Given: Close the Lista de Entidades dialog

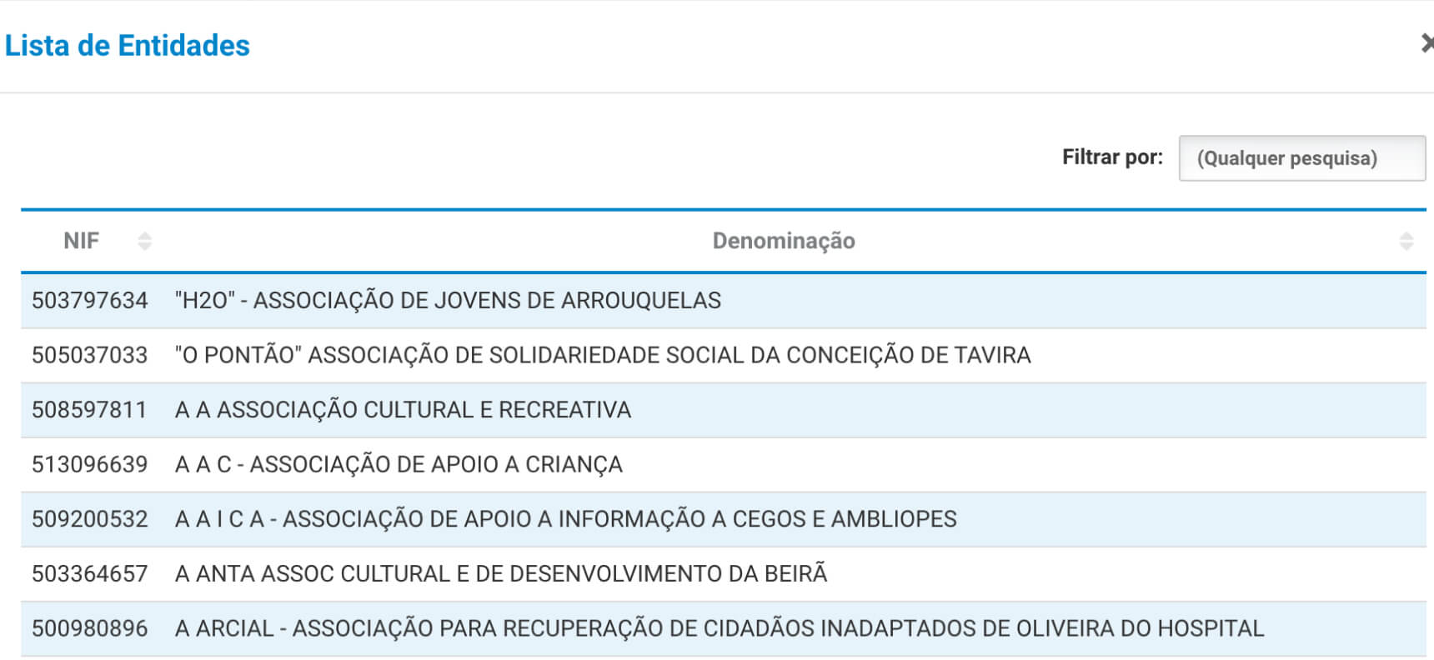Looking at the screenshot, I should [x=1426, y=43].
